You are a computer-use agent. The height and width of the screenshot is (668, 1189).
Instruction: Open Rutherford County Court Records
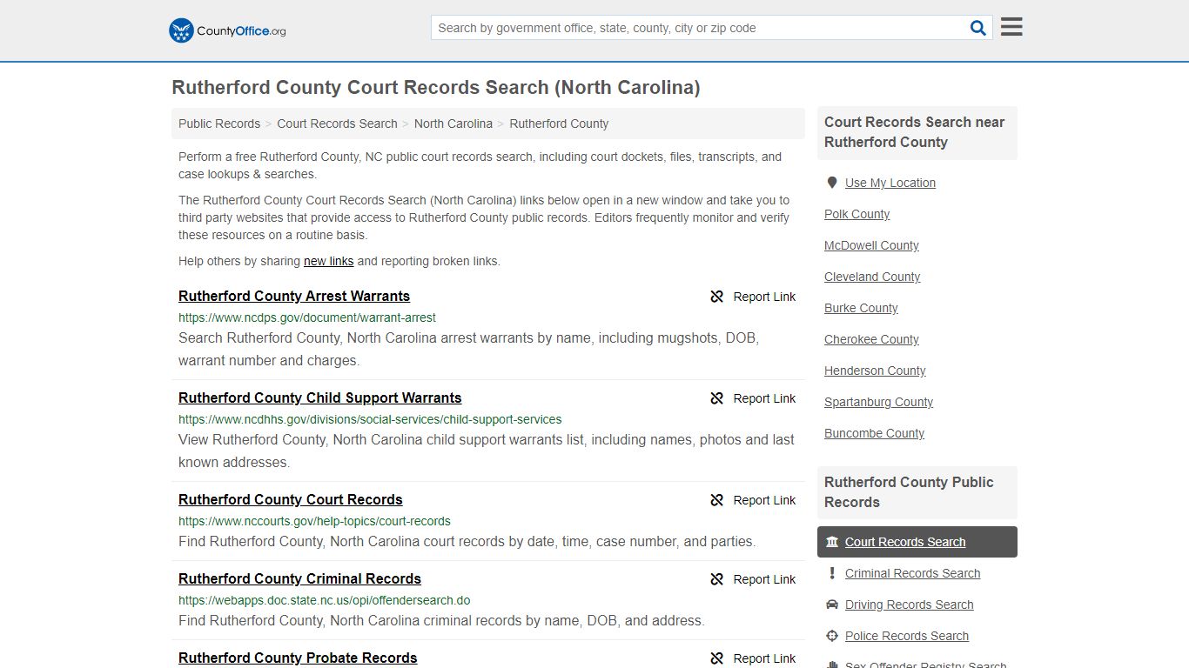(291, 499)
